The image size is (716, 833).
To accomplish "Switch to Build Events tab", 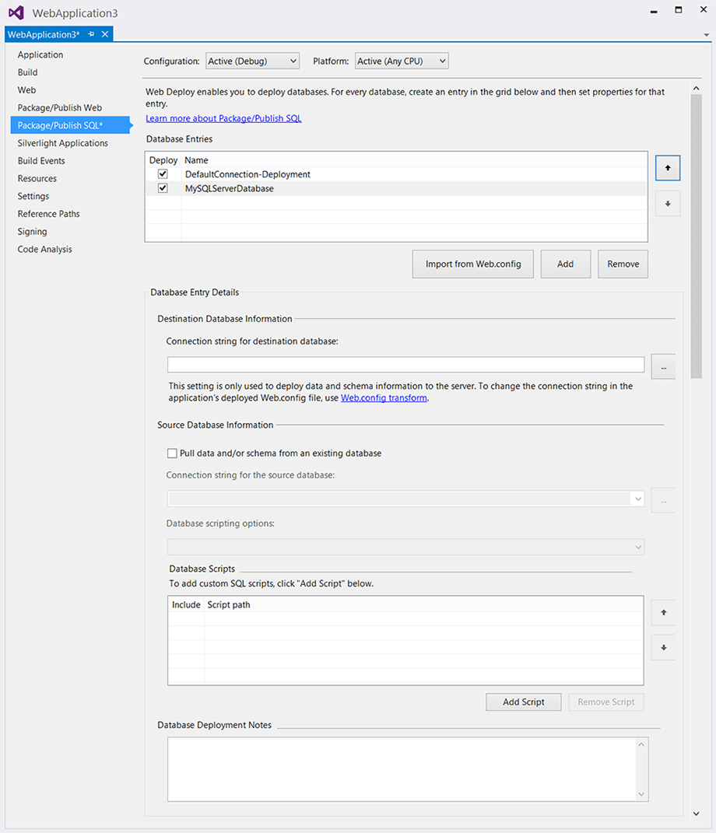I will (x=41, y=160).
